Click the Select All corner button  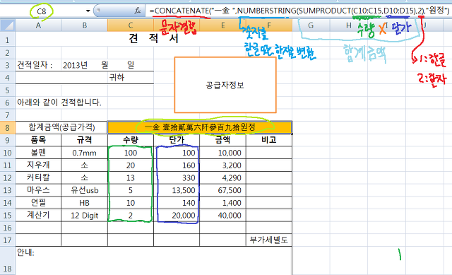pos(8,25)
